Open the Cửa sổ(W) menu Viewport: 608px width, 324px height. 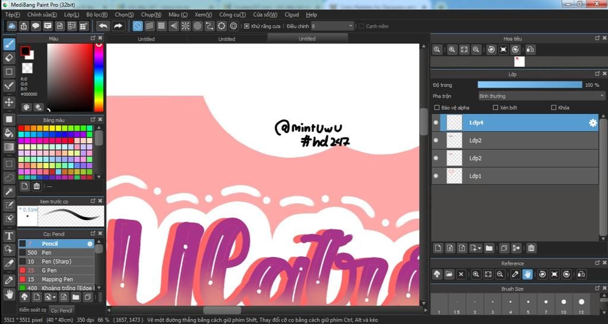tap(265, 15)
